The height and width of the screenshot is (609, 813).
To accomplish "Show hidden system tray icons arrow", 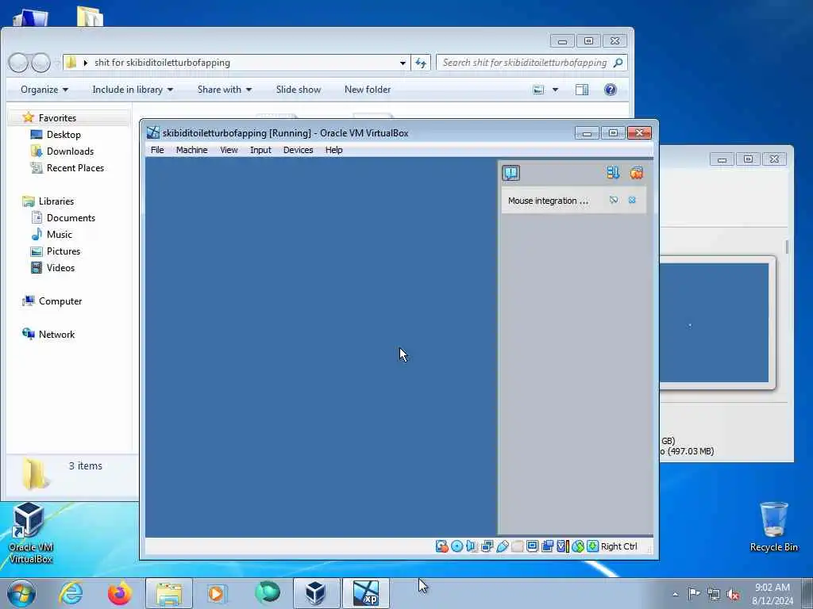I will pos(675,594).
